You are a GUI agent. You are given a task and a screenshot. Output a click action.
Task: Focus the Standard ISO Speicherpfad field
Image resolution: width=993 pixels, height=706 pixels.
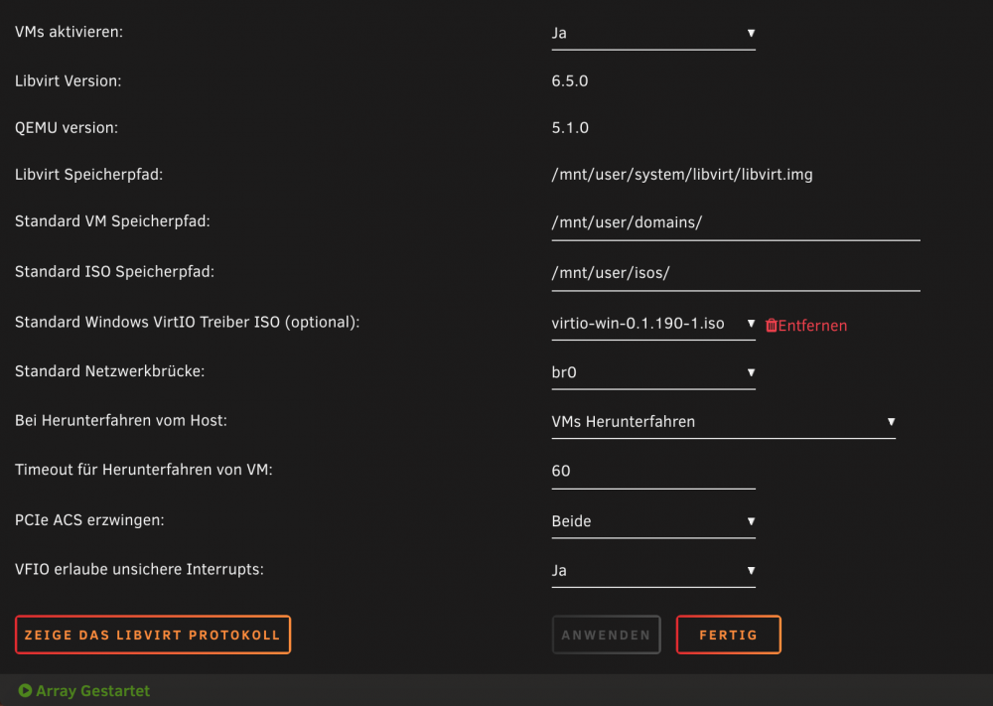tap(736, 273)
